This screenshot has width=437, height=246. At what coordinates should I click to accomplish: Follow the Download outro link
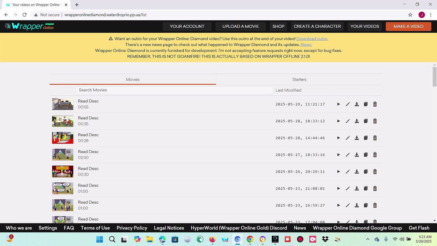click(312, 39)
